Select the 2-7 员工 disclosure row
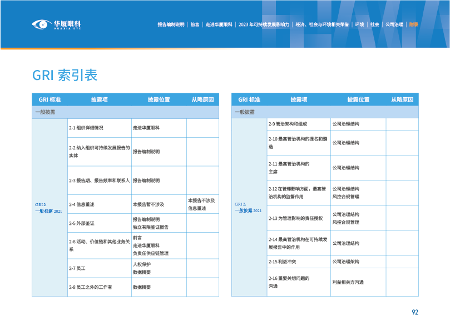Image resolution: width=450 pixels, height=331 pixels. pos(98,268)
